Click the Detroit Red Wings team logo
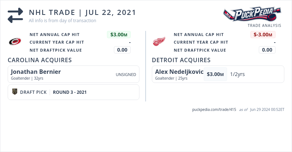The height and width of the screenshot is (152, 292). coord(159,42)
